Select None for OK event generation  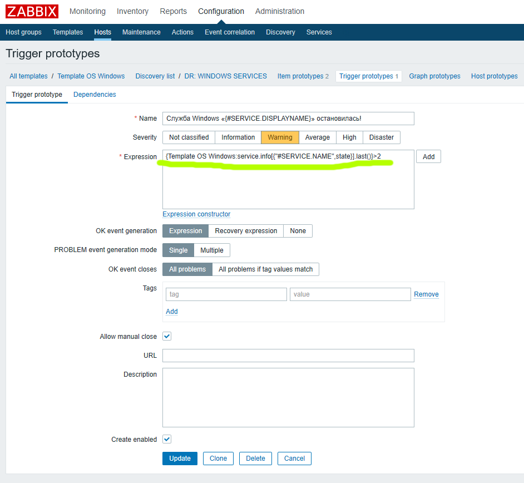click(x=298, y=231)
